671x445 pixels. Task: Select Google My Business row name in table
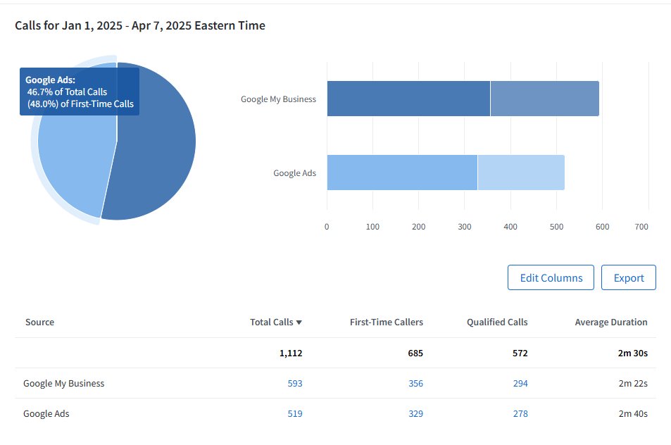(64, 383)
